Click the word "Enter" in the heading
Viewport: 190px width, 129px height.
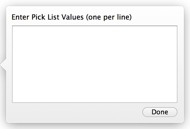(x=19, y=17)
